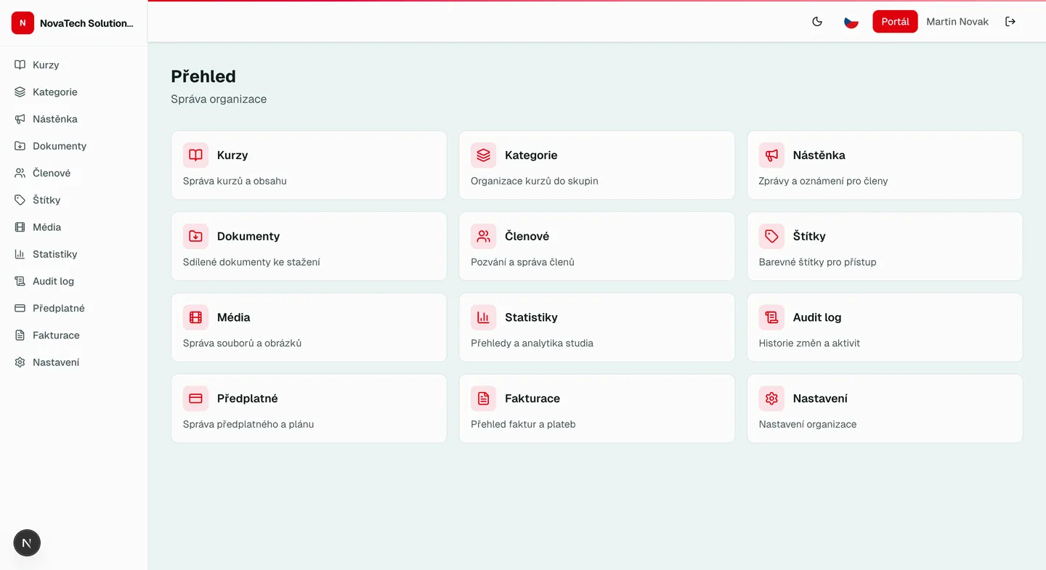Click the red Portál button
This screenshot has width=1046, height=570.
click(x=895, y=21)
